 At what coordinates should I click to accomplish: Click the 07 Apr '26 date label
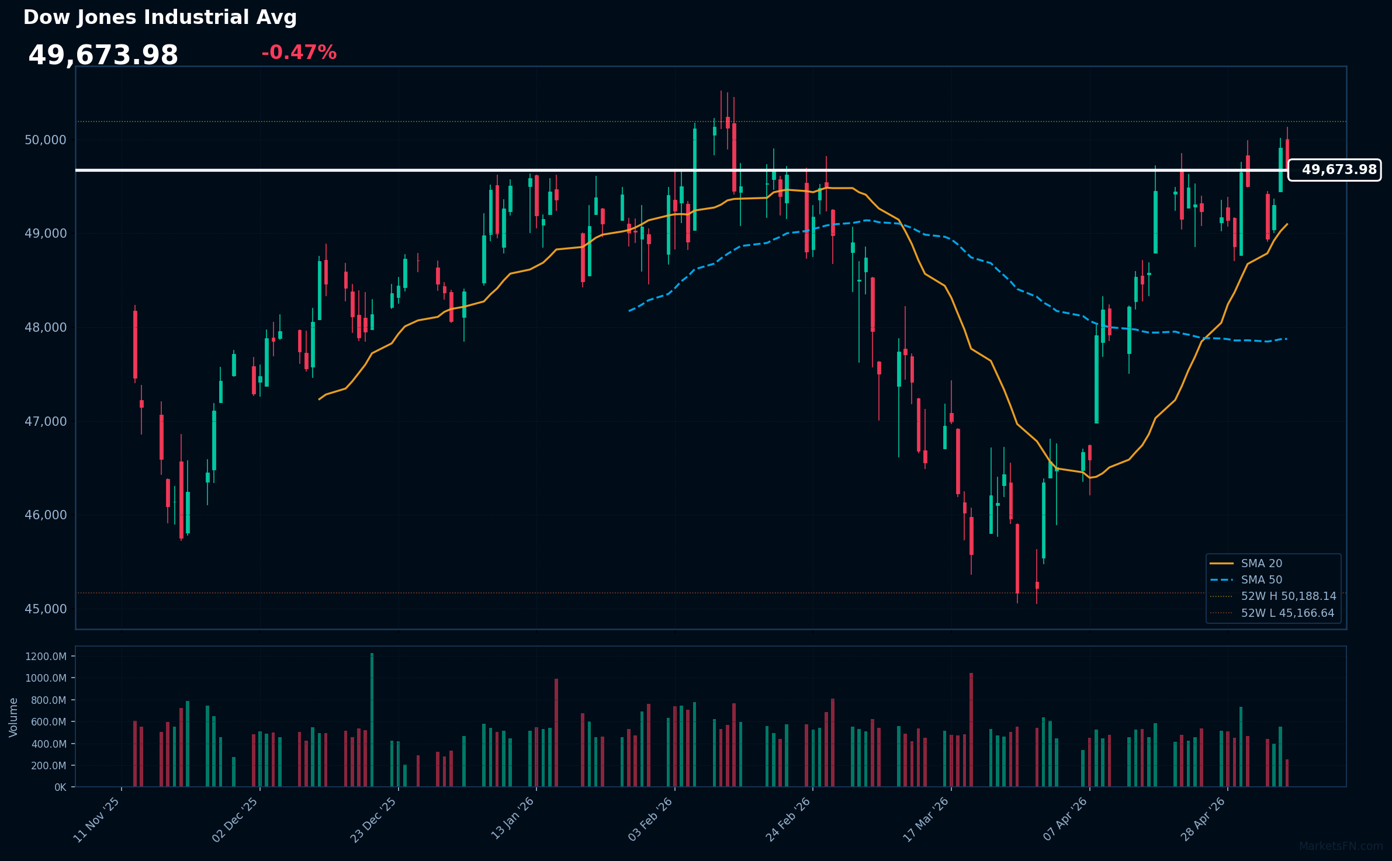1065,820
